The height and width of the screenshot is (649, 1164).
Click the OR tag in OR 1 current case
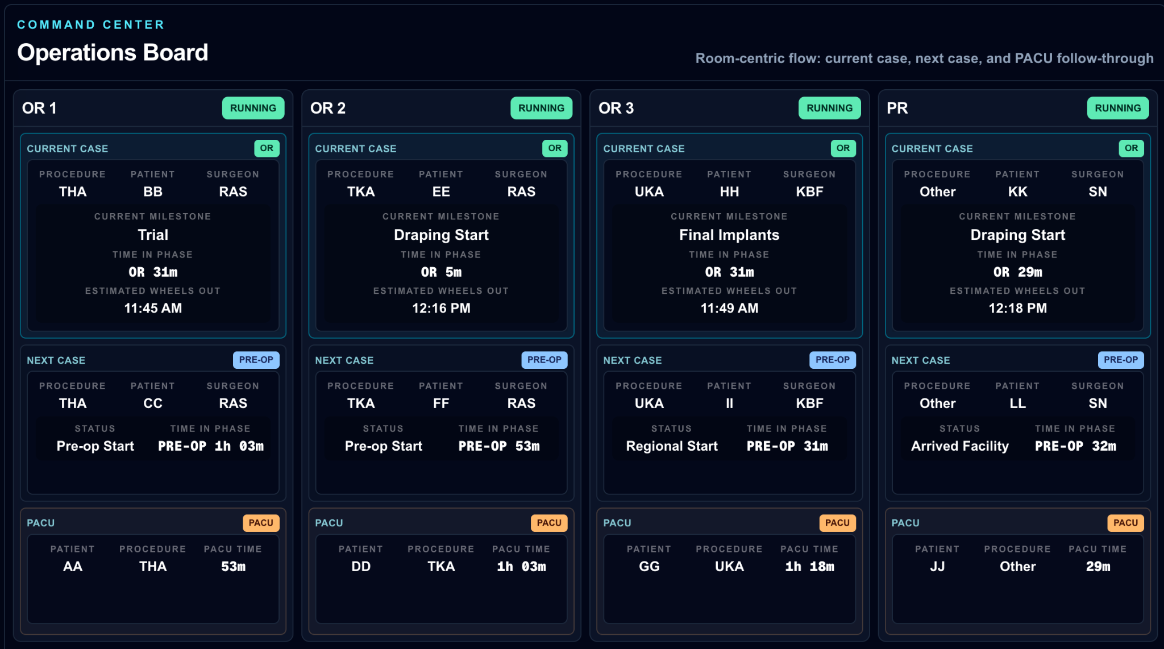coord(267,148)
